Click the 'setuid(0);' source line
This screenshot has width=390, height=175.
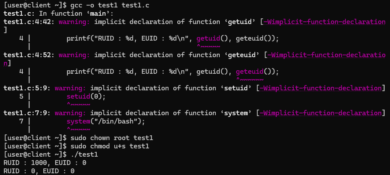86,96
